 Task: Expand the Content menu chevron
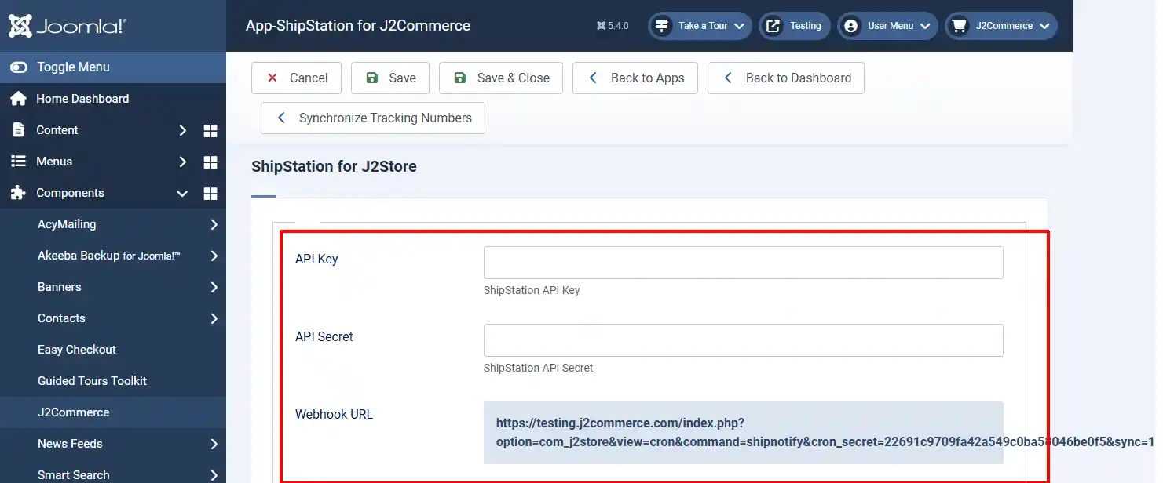pos(182,130)
